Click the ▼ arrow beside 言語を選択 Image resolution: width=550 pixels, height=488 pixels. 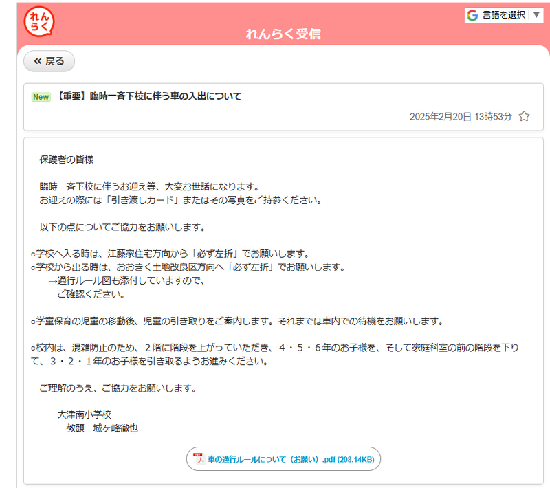(536, 15)
